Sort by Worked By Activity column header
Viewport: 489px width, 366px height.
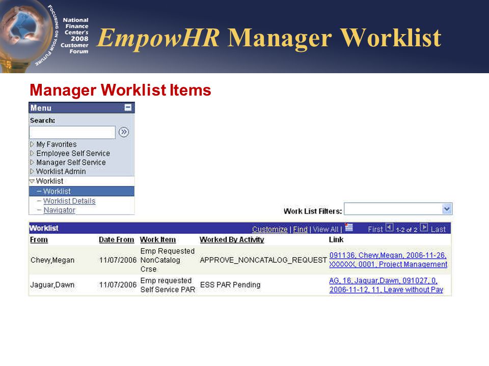coord(232,239)
